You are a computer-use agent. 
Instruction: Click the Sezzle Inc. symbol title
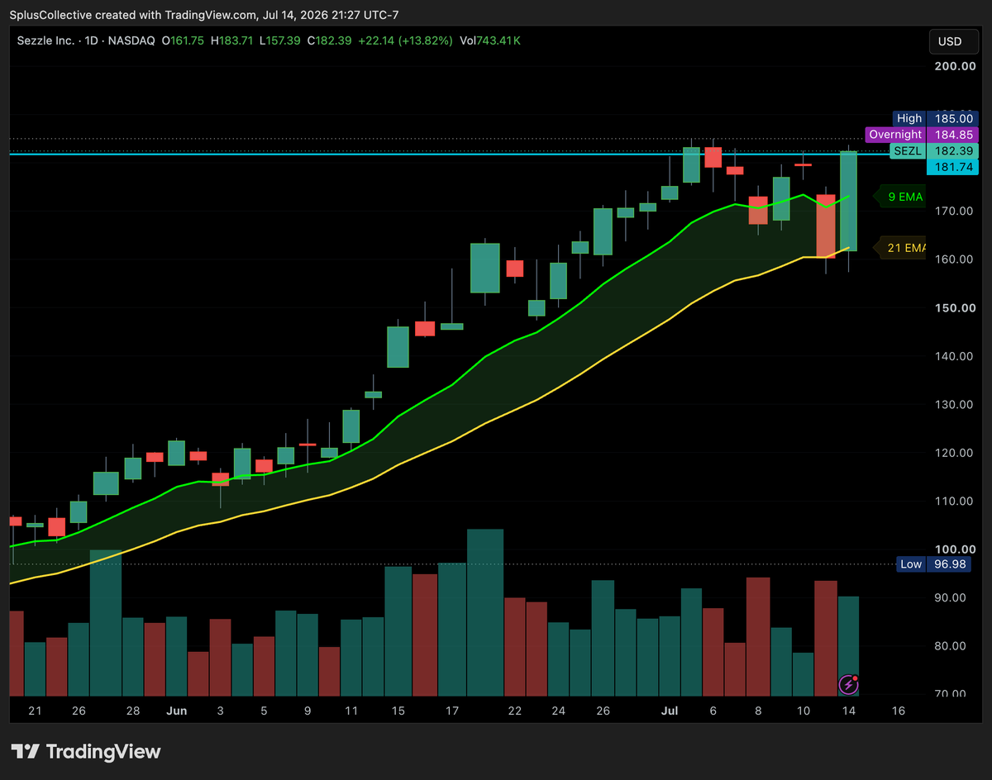click(46, 40)
